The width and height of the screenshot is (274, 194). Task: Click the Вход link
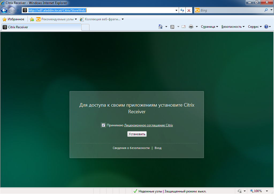point(158,148)
